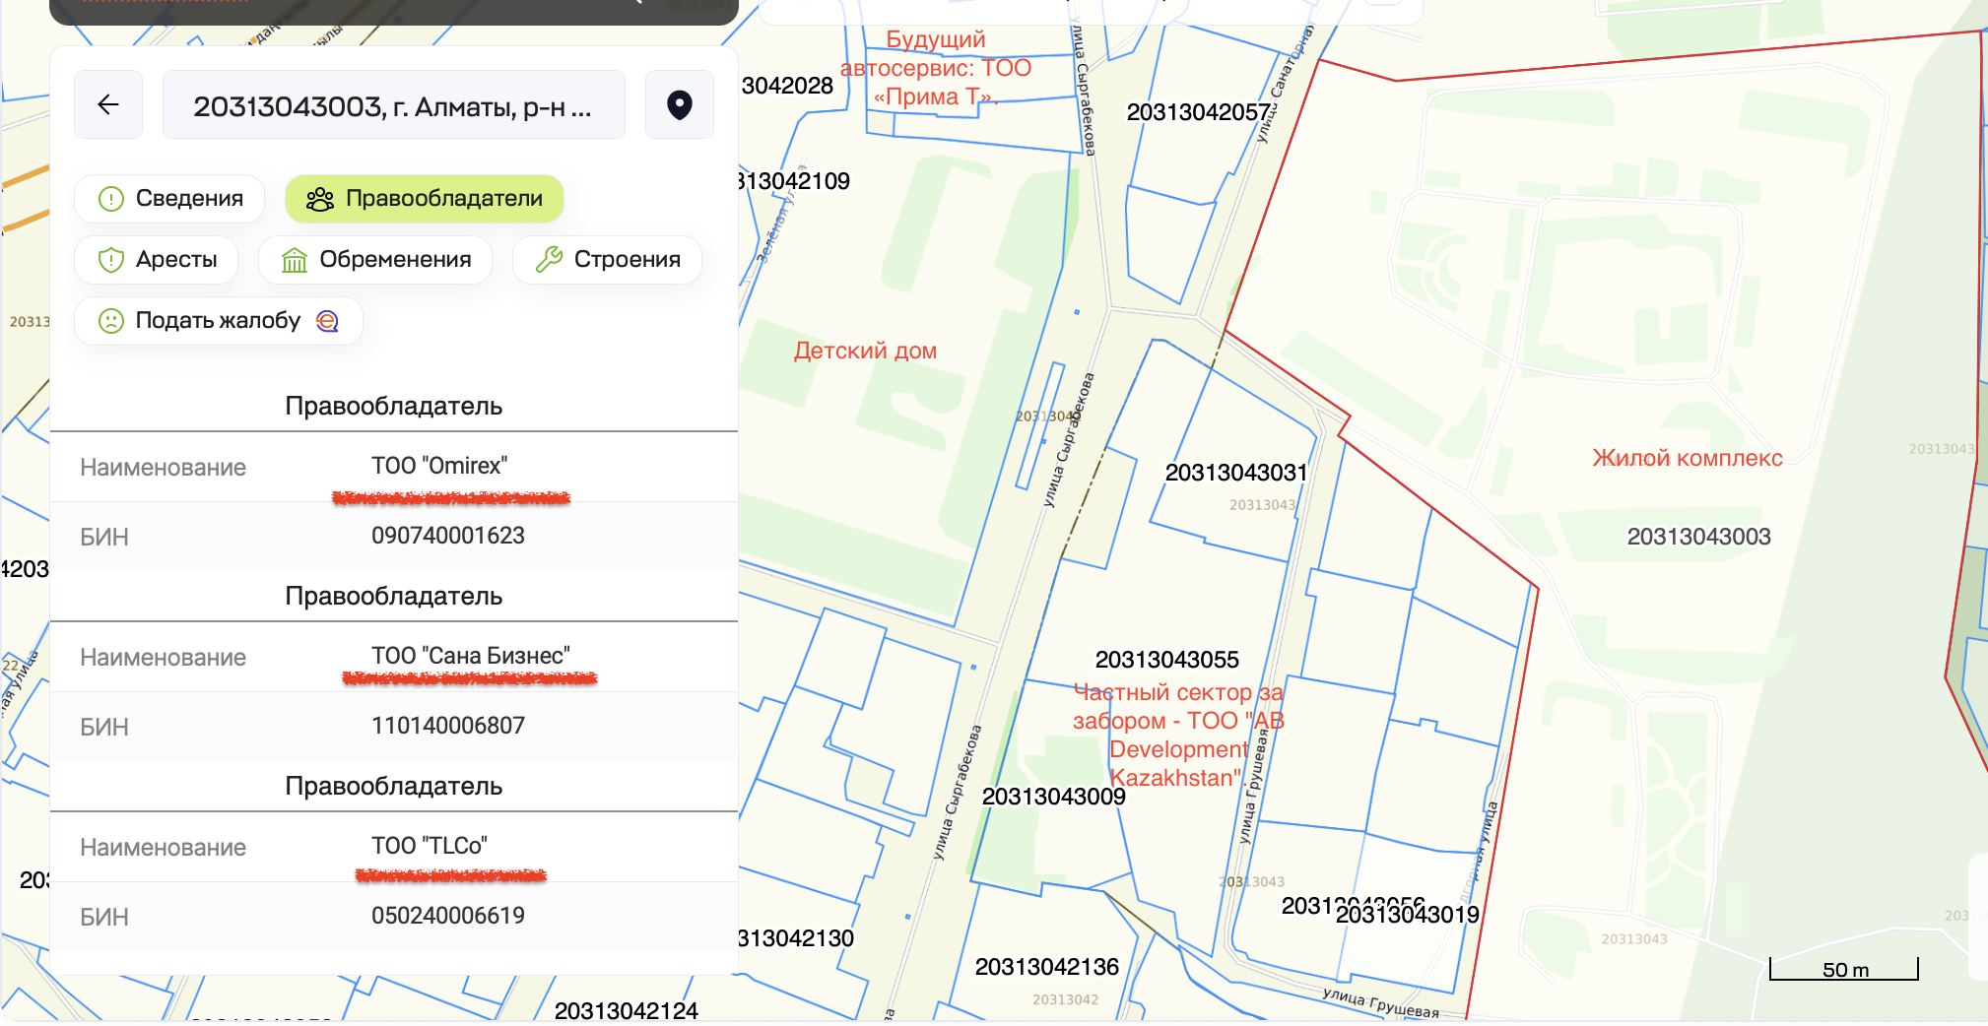The image size is (1988, 1026).
Task: Open the Аресты section
Action: pyautogui.click(x=157, y=260)
